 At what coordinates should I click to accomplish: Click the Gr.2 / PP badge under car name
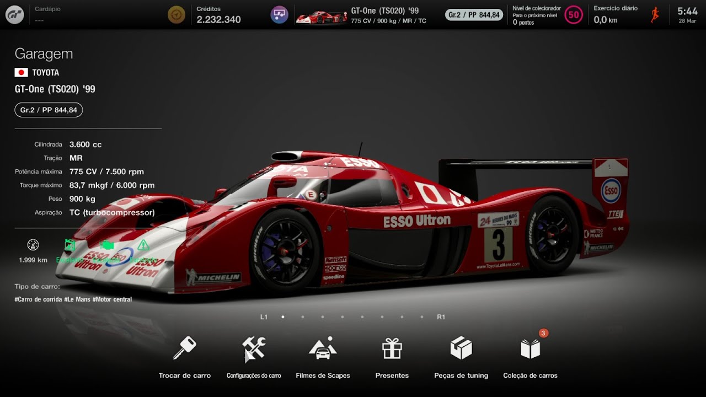pyautogui.click(x=49, y=110)
